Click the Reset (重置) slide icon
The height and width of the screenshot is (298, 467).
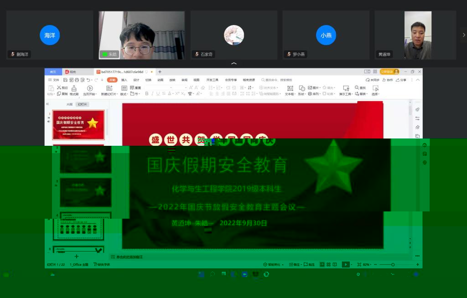tap(132, 87)
